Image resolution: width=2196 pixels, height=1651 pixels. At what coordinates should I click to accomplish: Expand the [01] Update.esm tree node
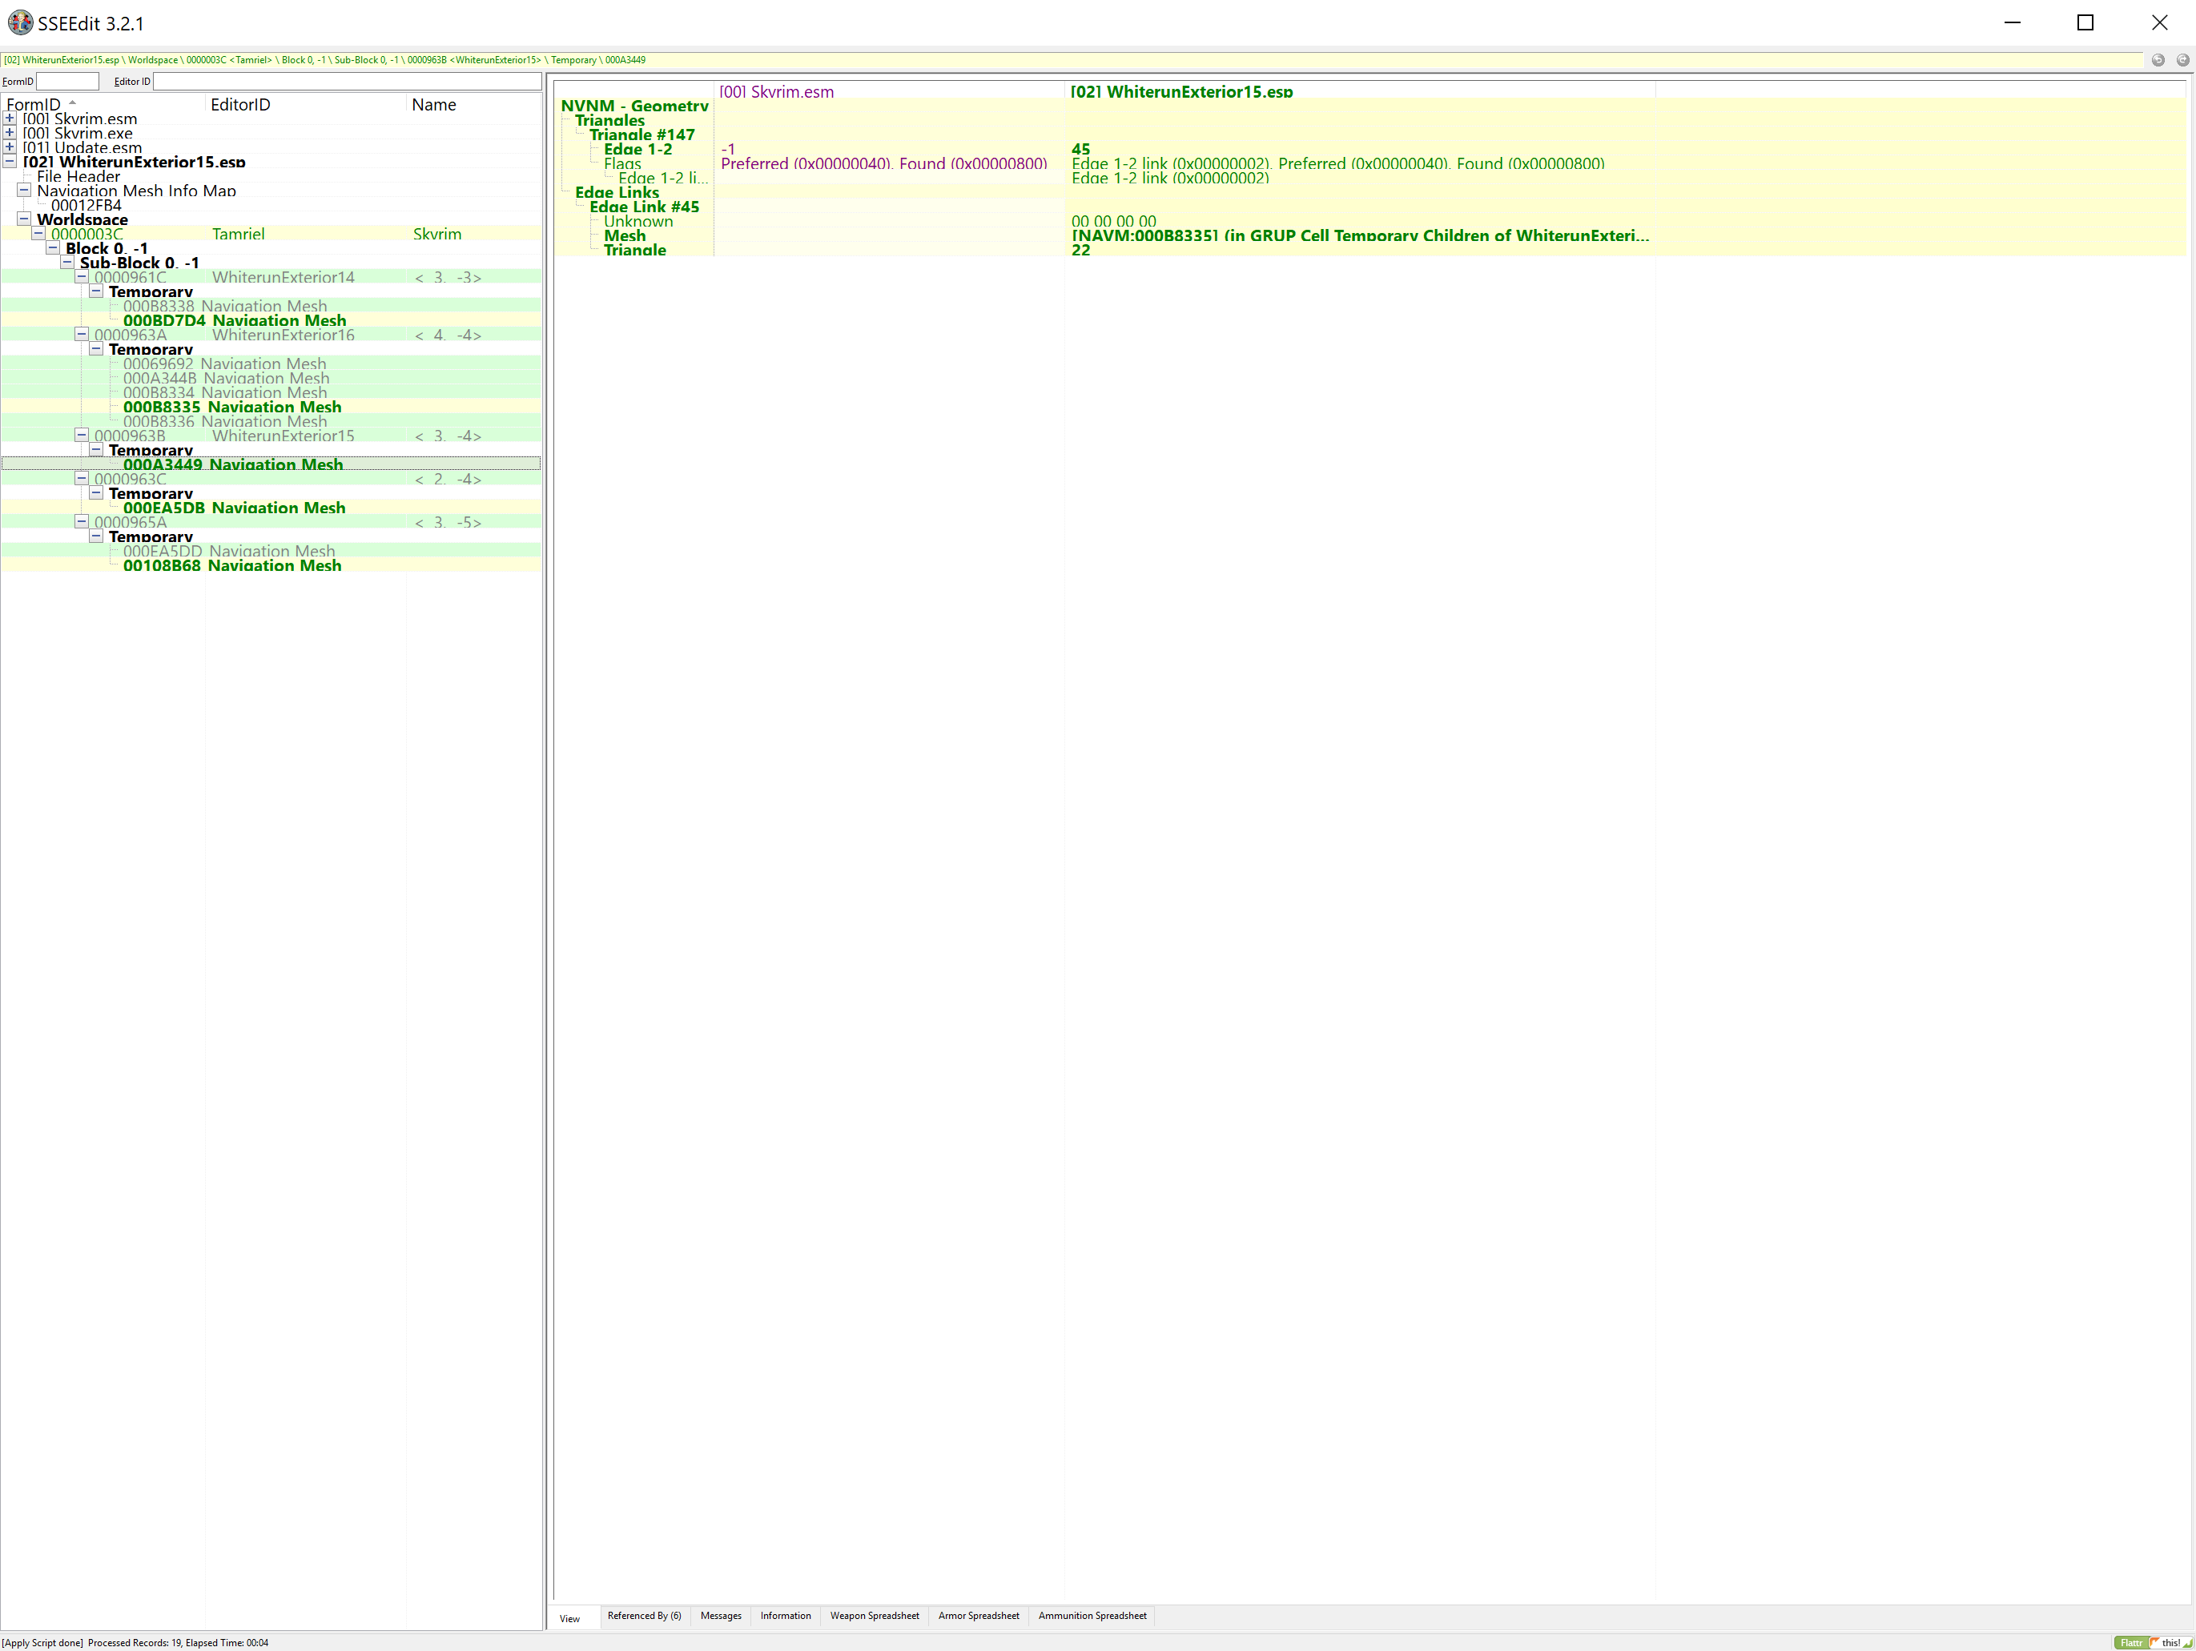click(x=10, y=147)
